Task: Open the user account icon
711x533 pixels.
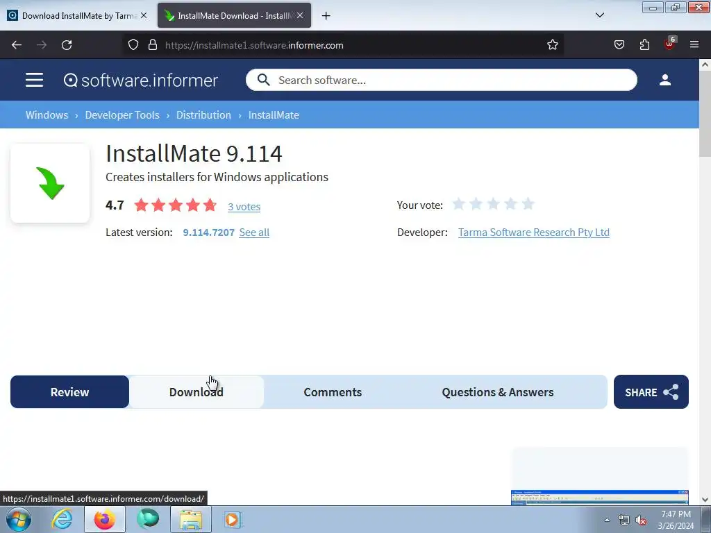Action: click(x=664, y=80)
